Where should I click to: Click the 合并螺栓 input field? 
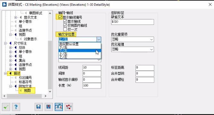[145, 80]
